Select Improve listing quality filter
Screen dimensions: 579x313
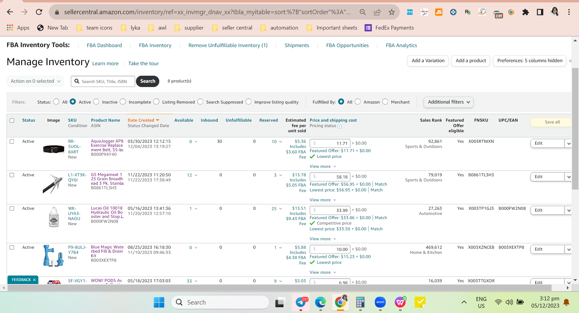pos(248,102)
